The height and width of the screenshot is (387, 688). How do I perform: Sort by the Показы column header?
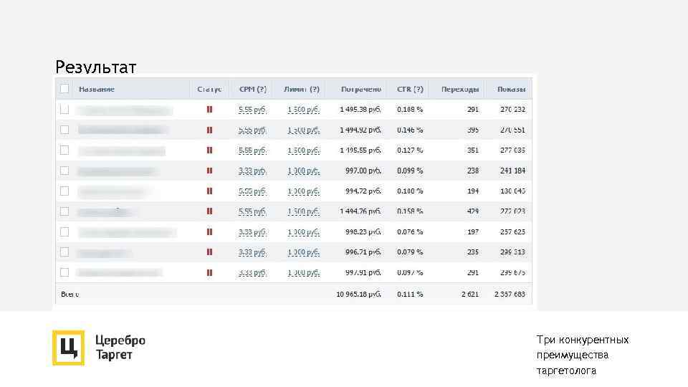(x=511, y=89)
